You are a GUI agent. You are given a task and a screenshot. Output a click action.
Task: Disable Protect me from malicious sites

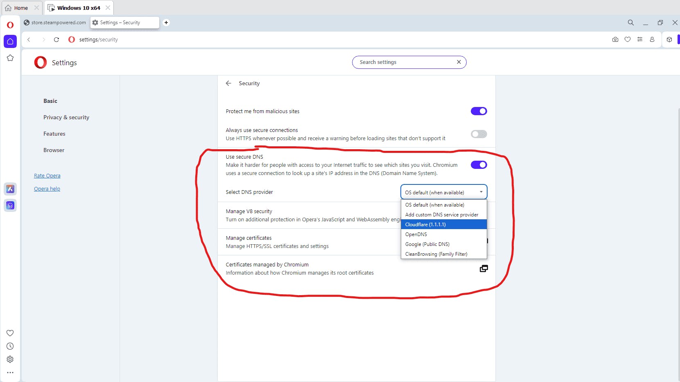pos(479,111)
